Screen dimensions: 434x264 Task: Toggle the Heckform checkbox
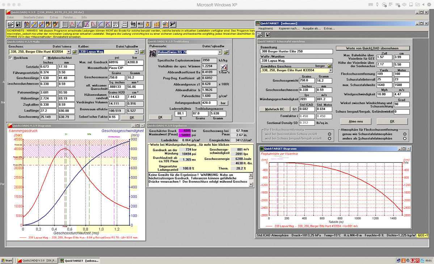[x=10, y=58]
